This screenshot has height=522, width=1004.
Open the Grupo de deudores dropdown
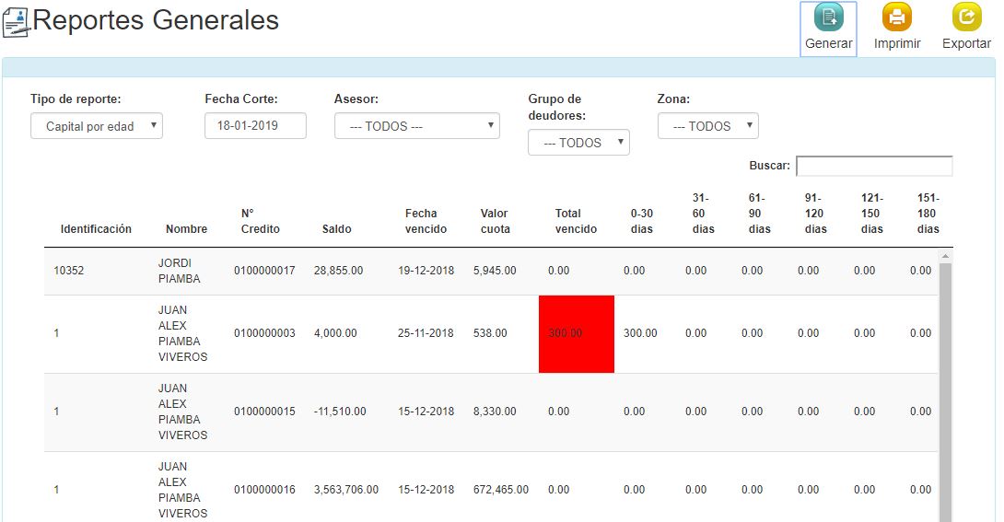(x=578, y=143)
